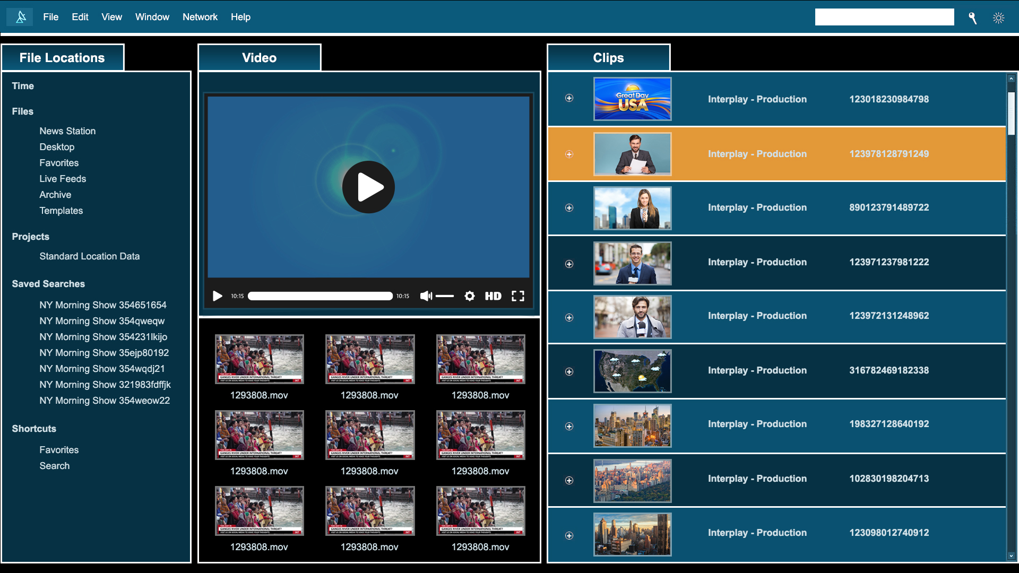Screen dimensions: 1019x573
Task: Switch to the Clips tab
Action: click(608, 58)
